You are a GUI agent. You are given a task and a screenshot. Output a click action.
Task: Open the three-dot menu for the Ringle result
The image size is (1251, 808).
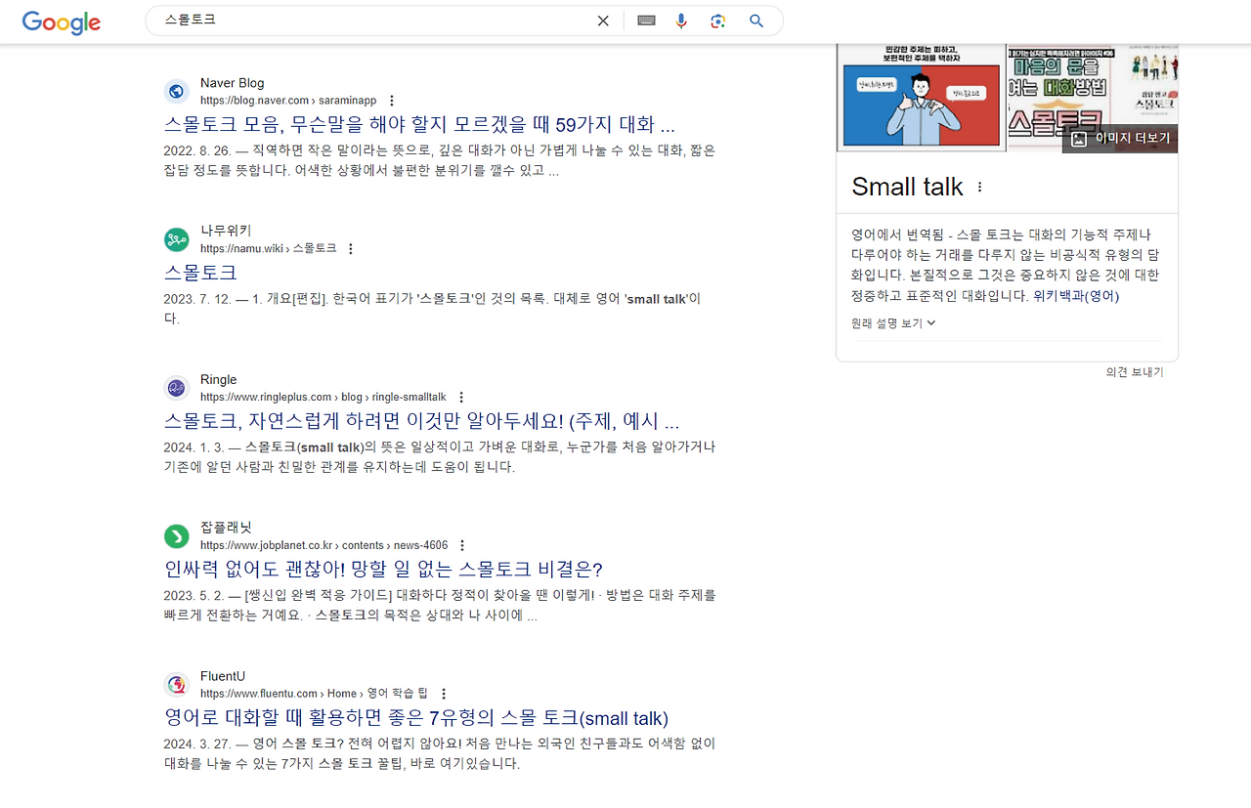click(x=461, y=398)
